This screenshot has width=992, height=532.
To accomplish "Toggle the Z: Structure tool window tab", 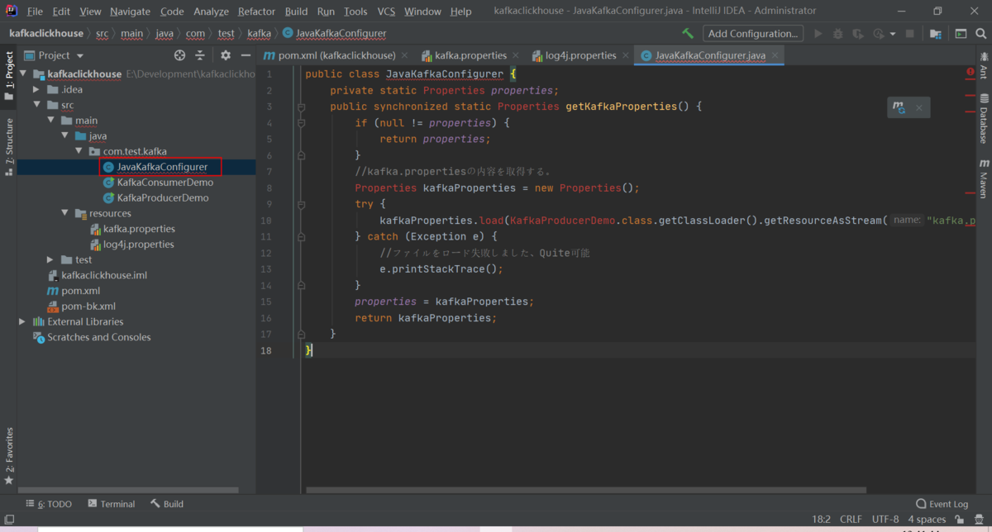I will coord(9,147).
